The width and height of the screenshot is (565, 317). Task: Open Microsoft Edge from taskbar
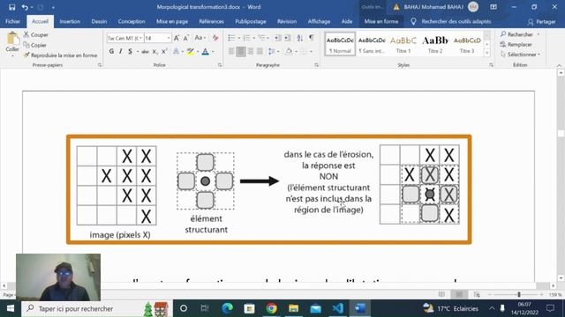click(228, 308)
